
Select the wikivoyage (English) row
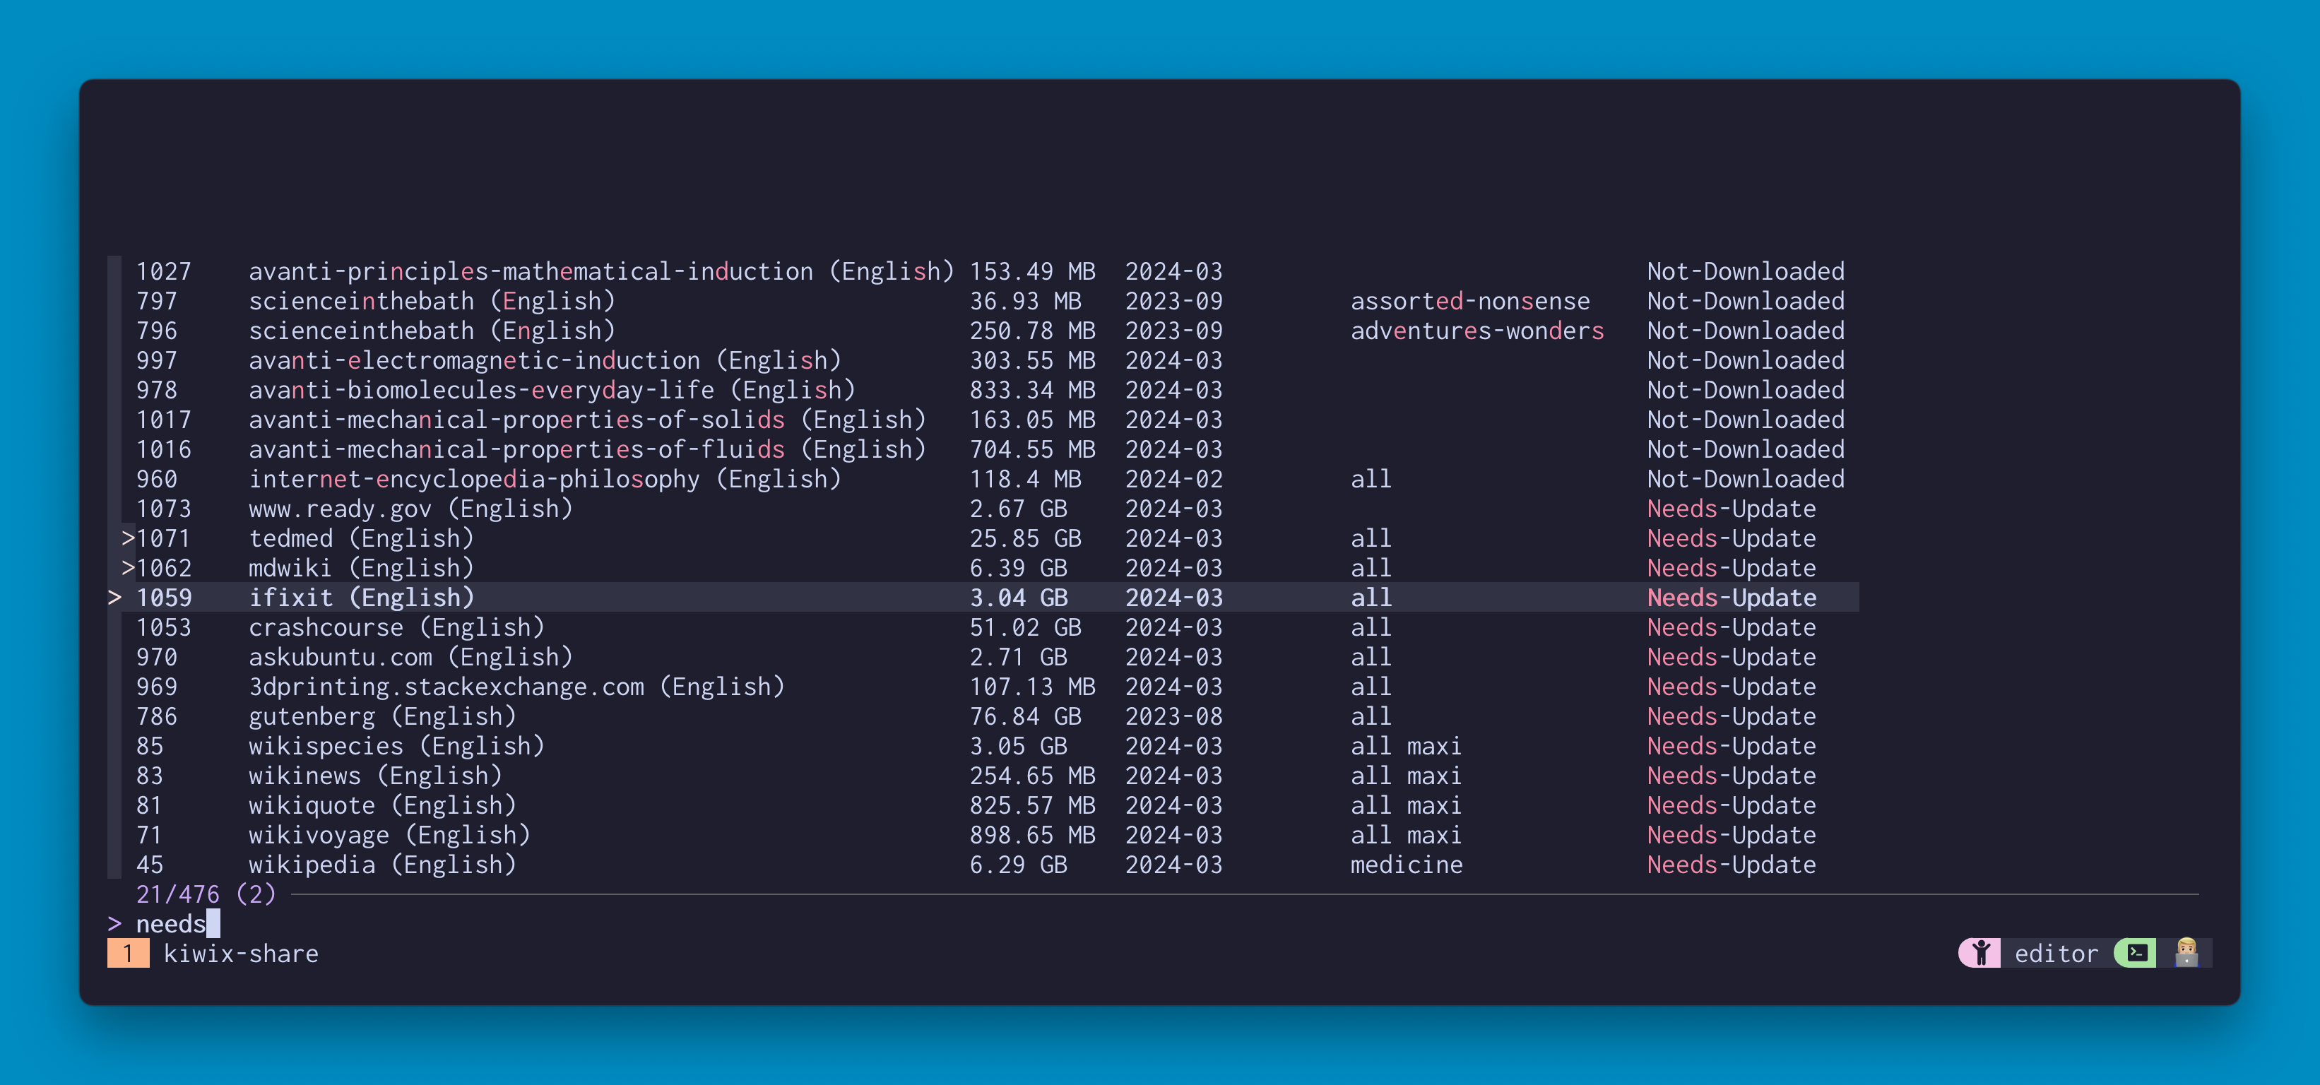point(983,836)
